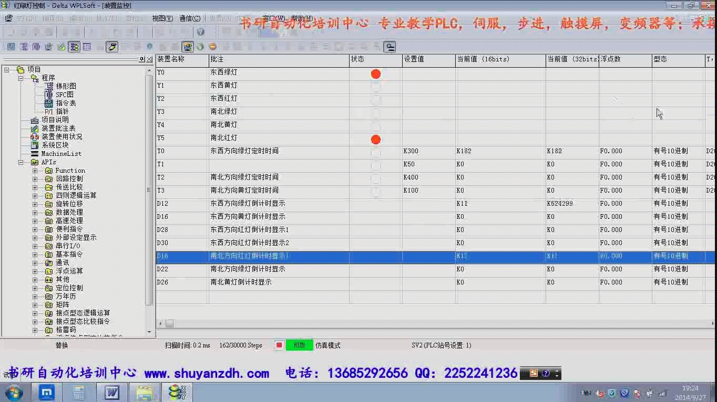Open 项目说明 in the project tree
Image resolution: width=717 pixels, height=402 pixels.
tap(55, 120)
